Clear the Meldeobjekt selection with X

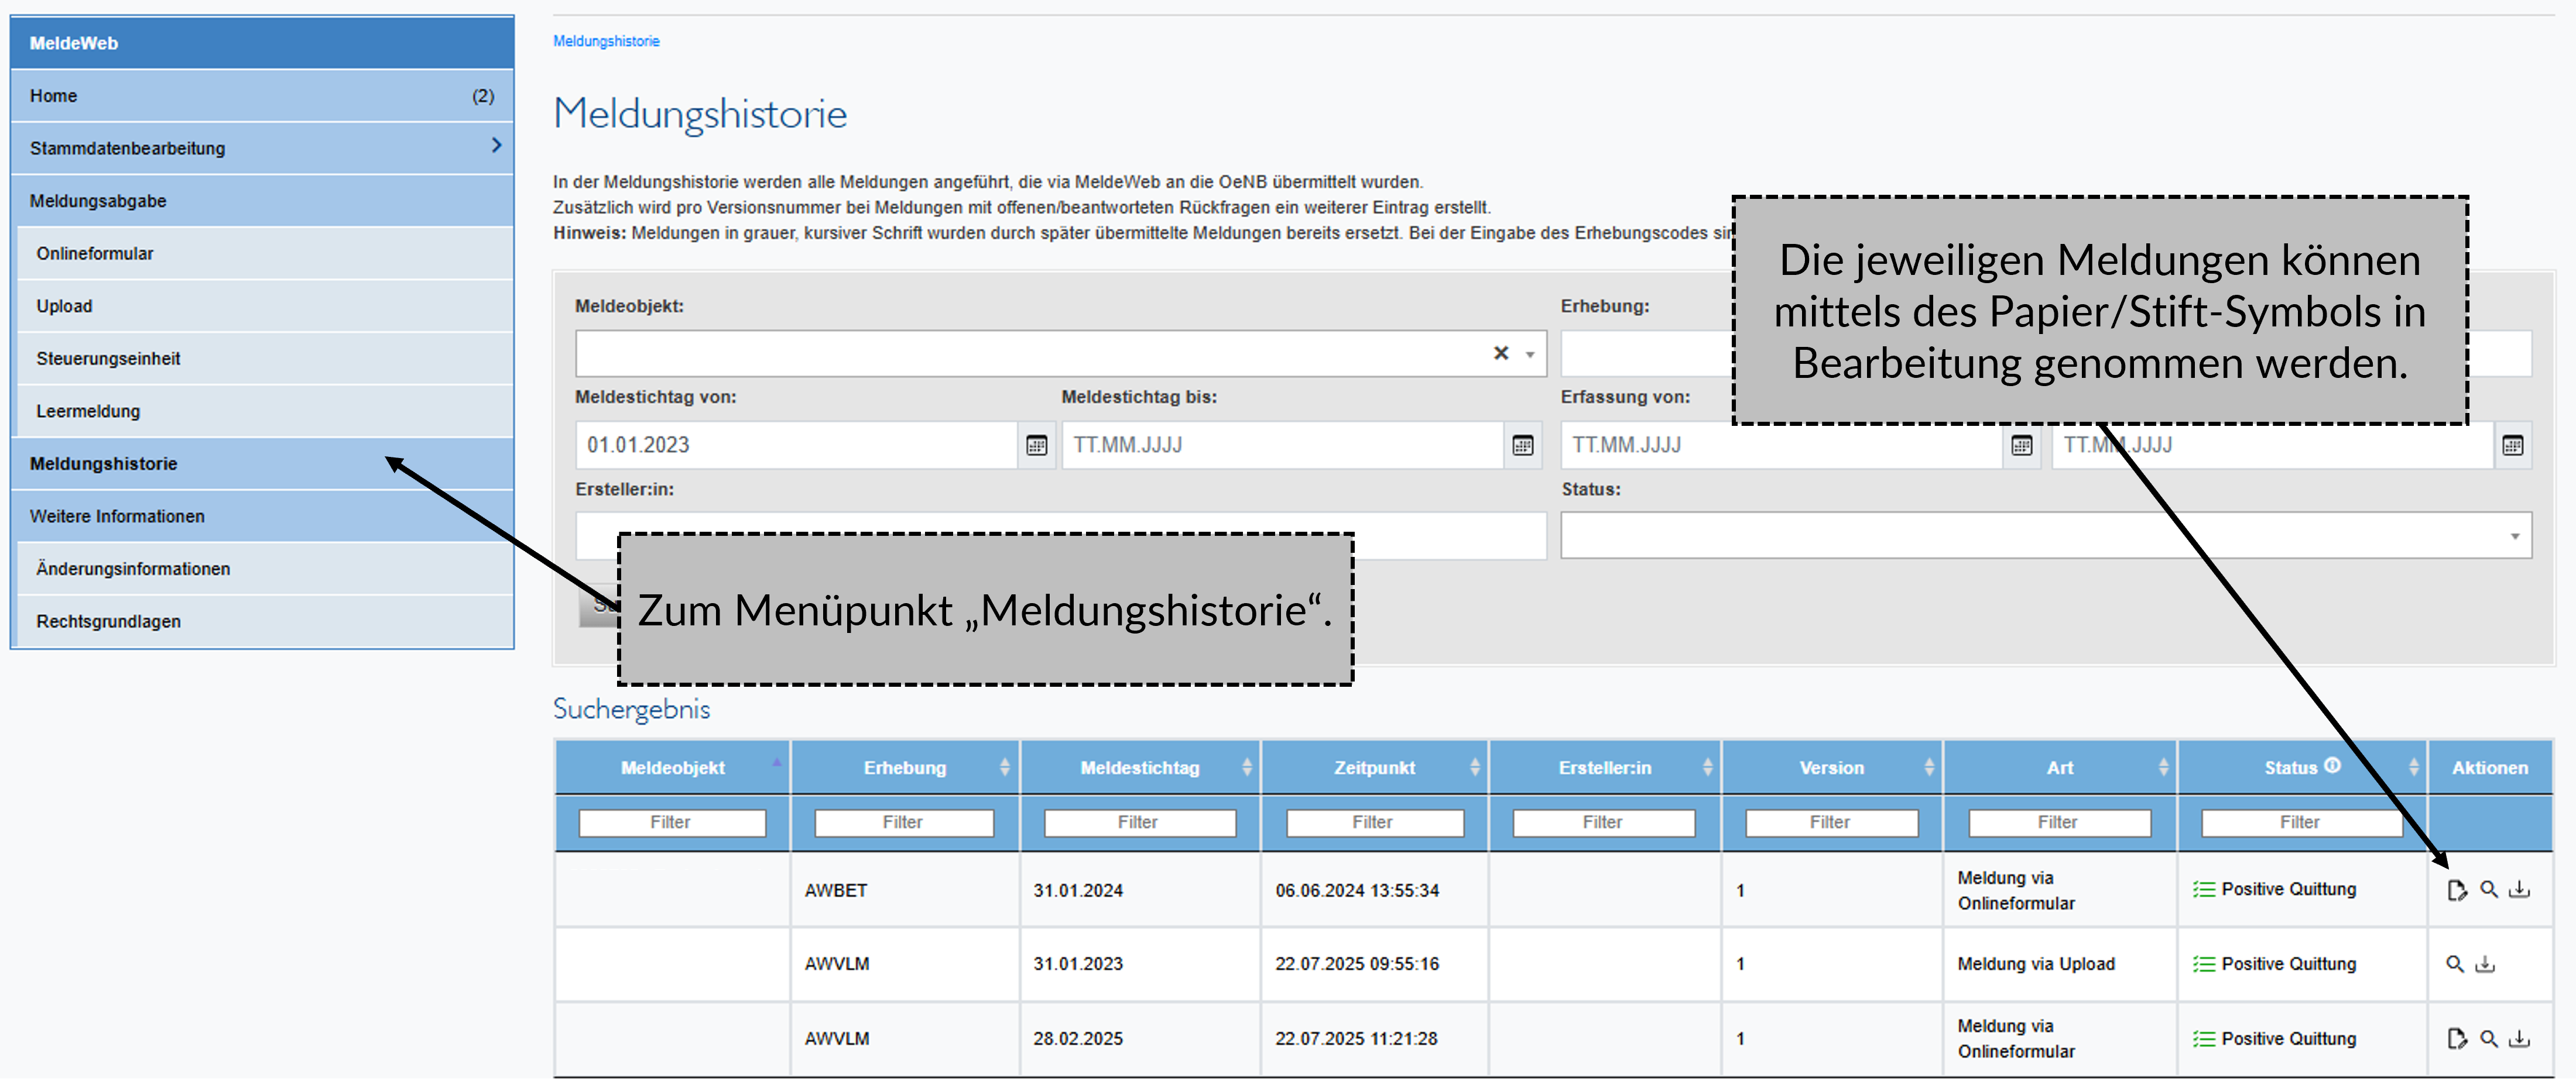pyautogui.click(x=1501, y=354)
